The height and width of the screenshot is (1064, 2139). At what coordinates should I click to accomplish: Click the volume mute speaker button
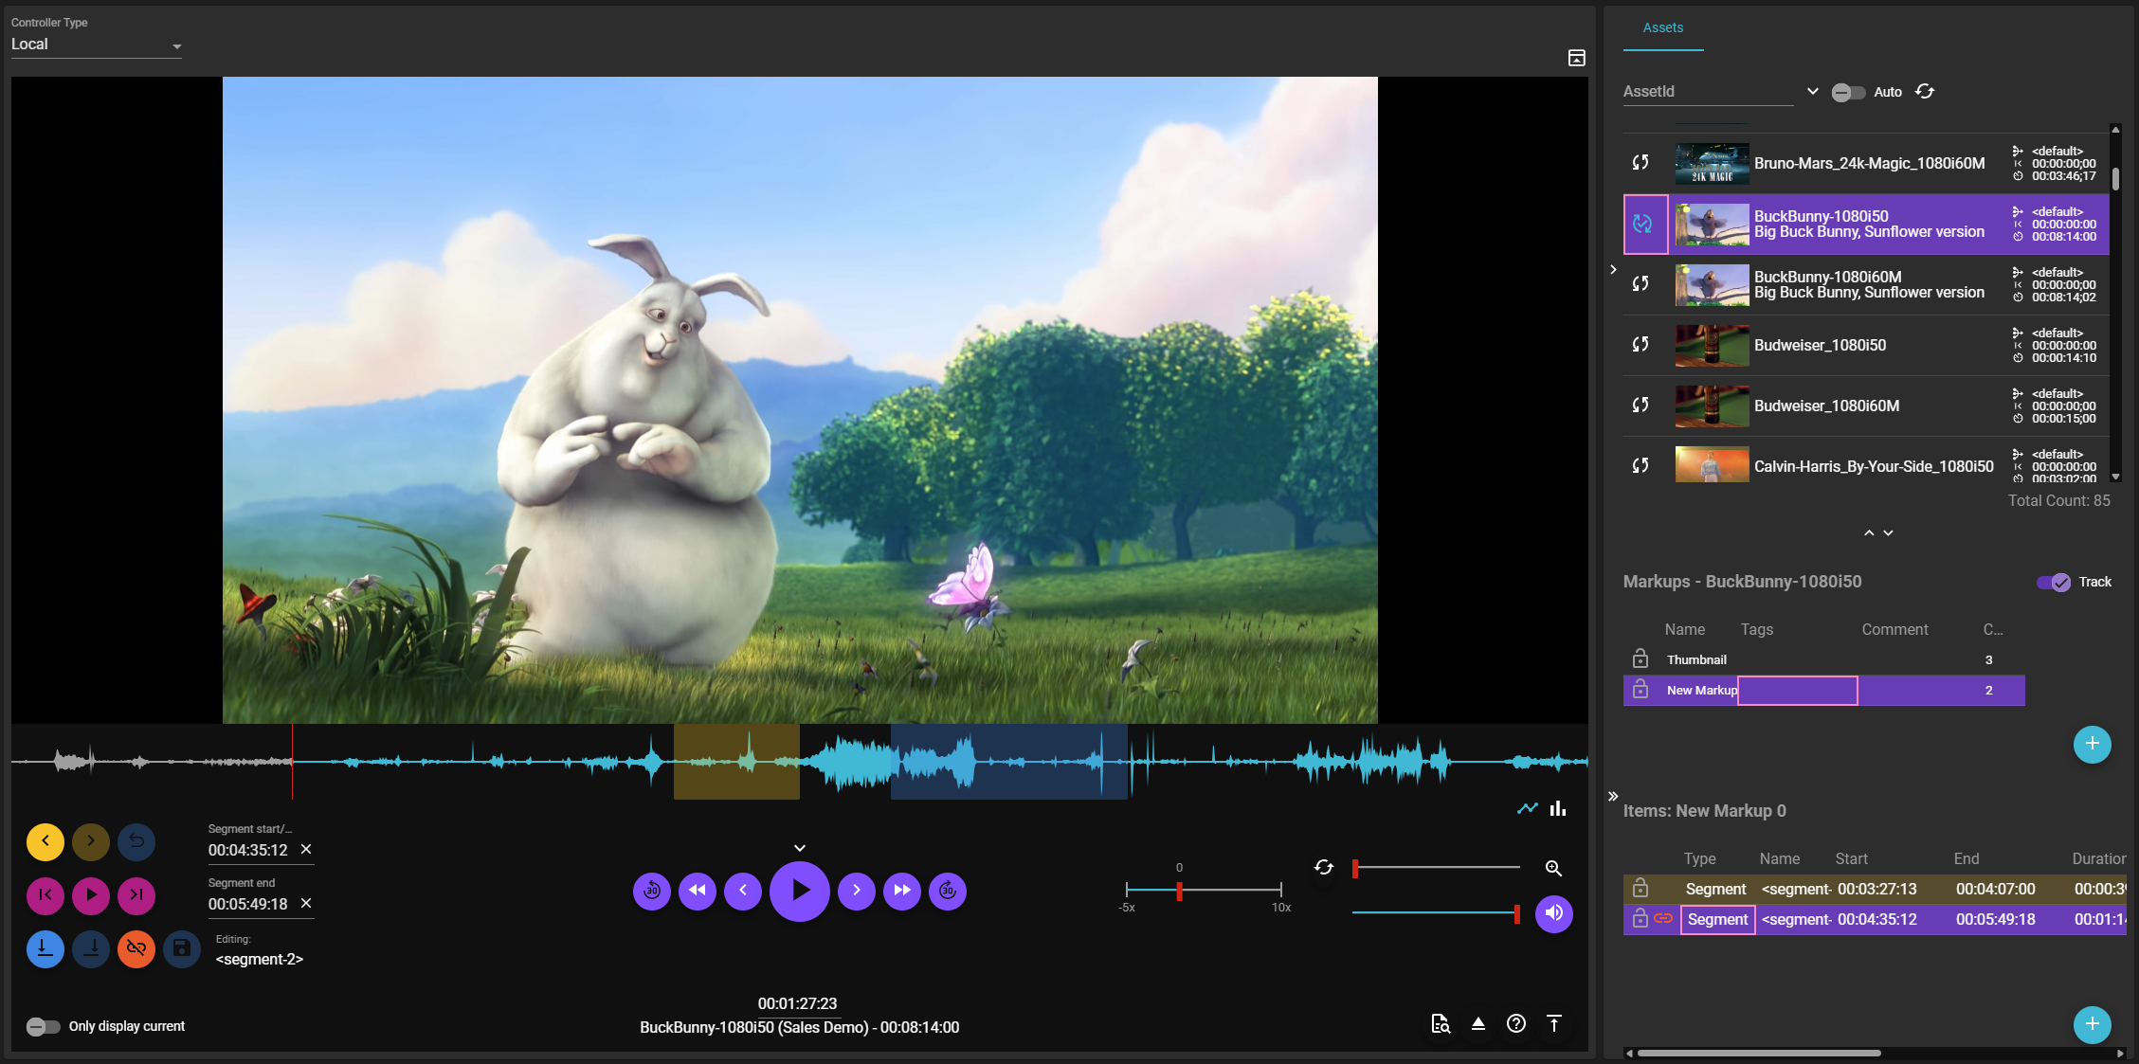click(1553, 913)
